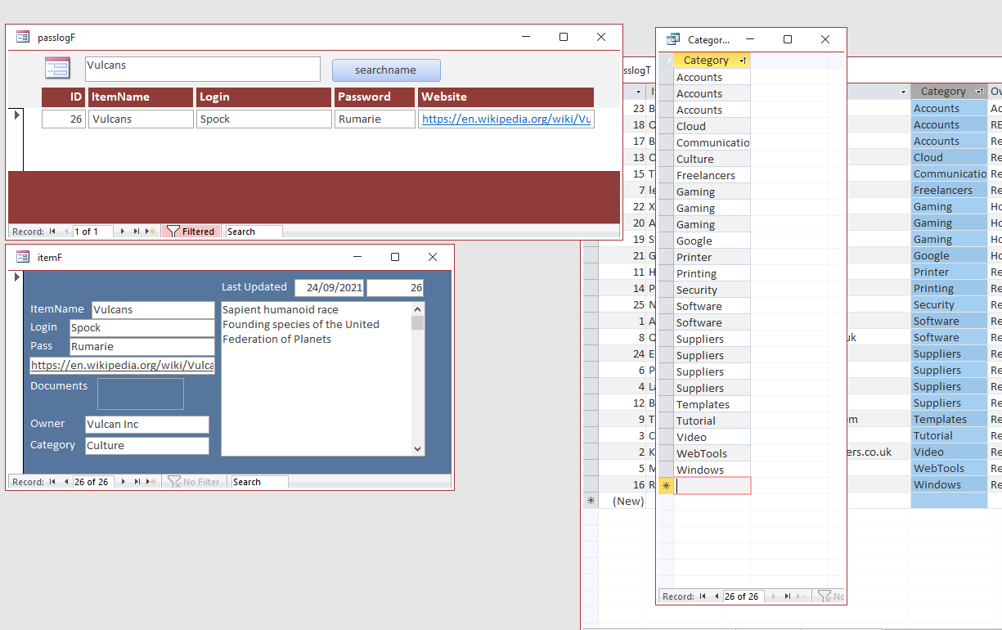Add new record in Category table navigator
This screenshot has width=1002, height=630.
tap(802, 596)
